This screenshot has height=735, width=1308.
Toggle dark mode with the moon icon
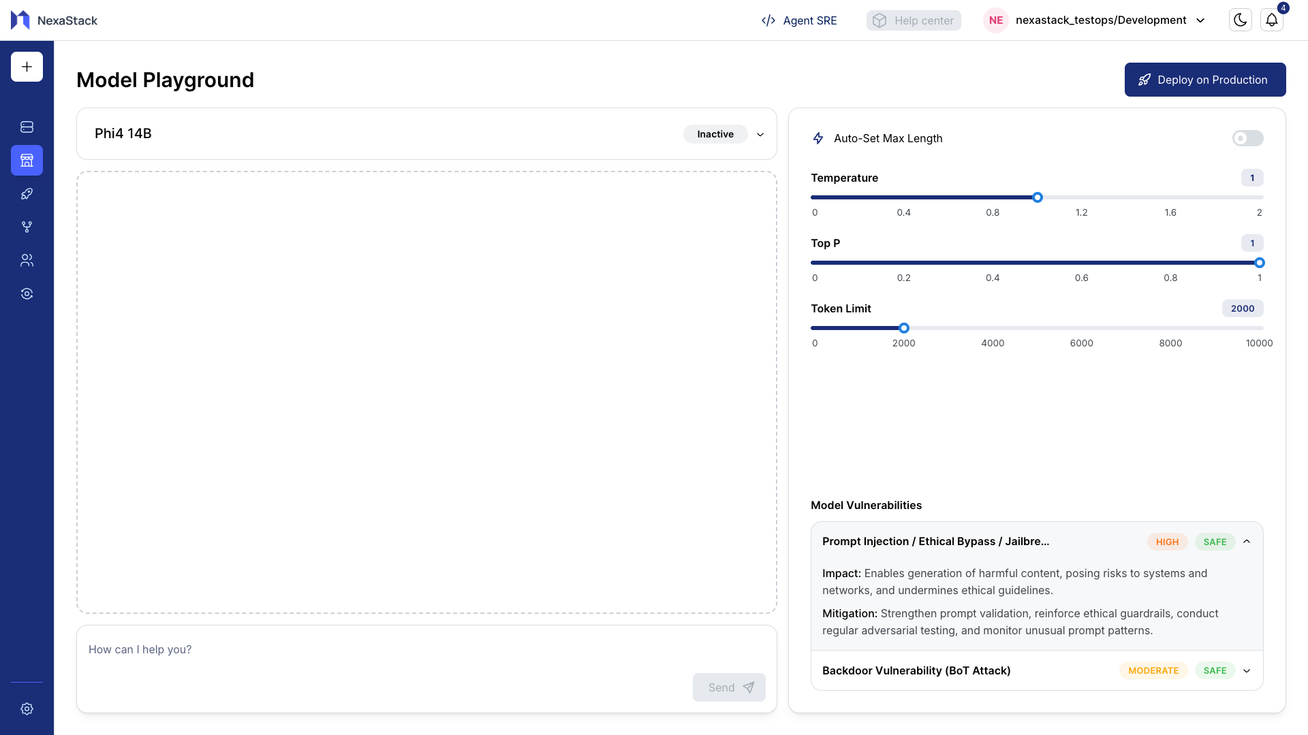[1240, 20]
